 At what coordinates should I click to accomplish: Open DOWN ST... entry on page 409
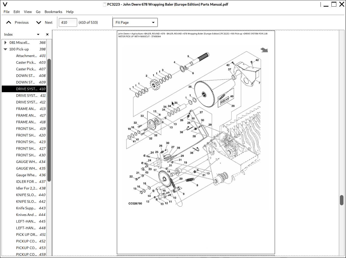coord(24,82)
